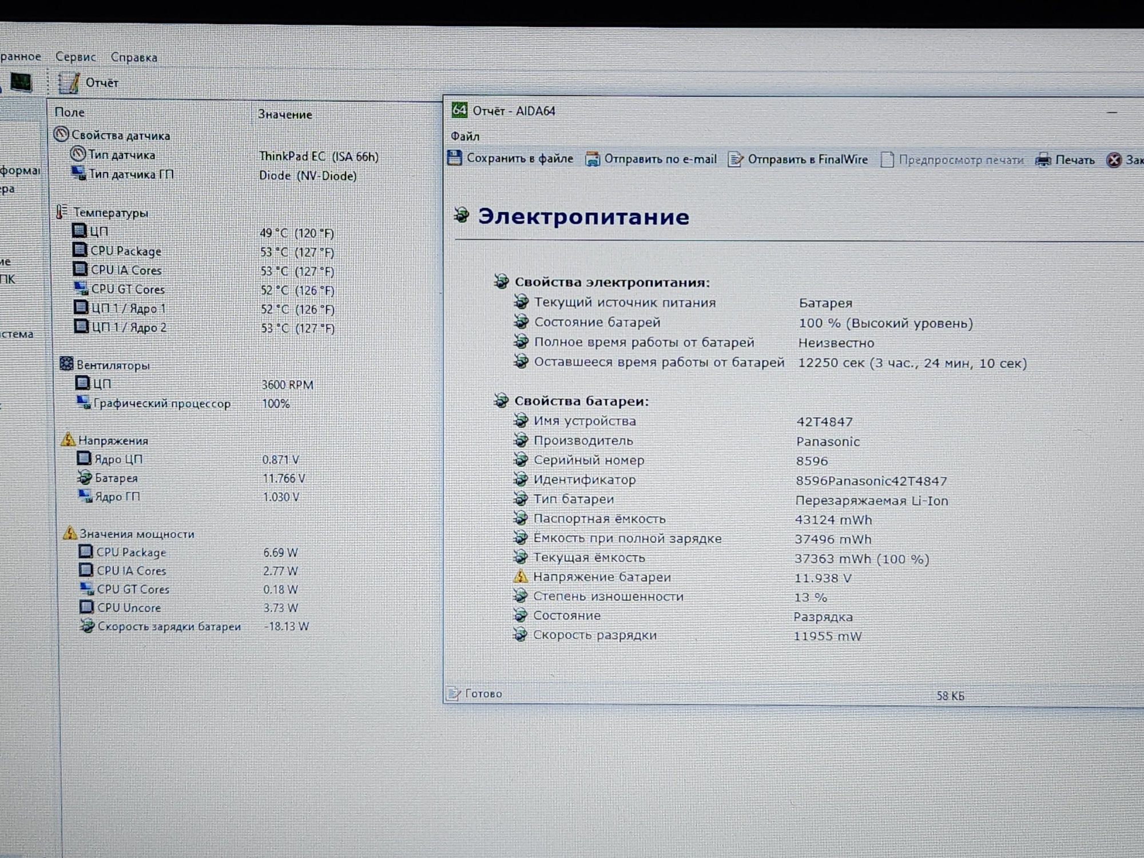Click the AIDA64 logo in report title bar
Image resolution: width=1144 pixels, height=858 pixels.
click(459, 110)
